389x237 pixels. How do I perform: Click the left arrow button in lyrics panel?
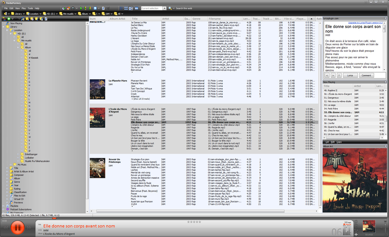tap(327, 76)
